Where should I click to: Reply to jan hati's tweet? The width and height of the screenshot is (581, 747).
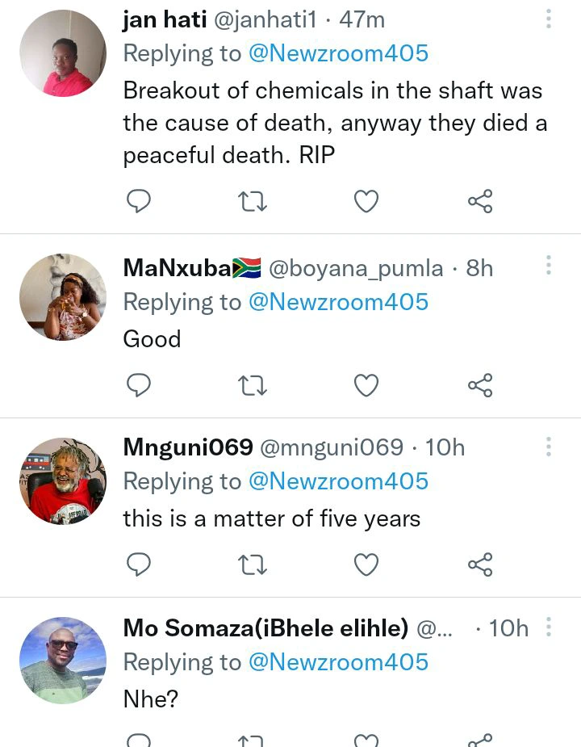(x=139, y=200)
